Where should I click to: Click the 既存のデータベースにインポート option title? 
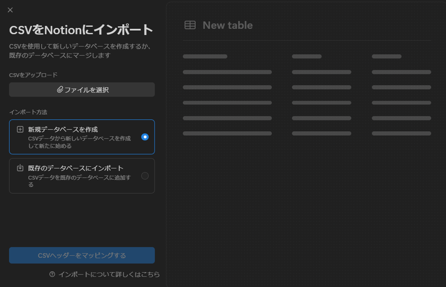coord(76,168)
